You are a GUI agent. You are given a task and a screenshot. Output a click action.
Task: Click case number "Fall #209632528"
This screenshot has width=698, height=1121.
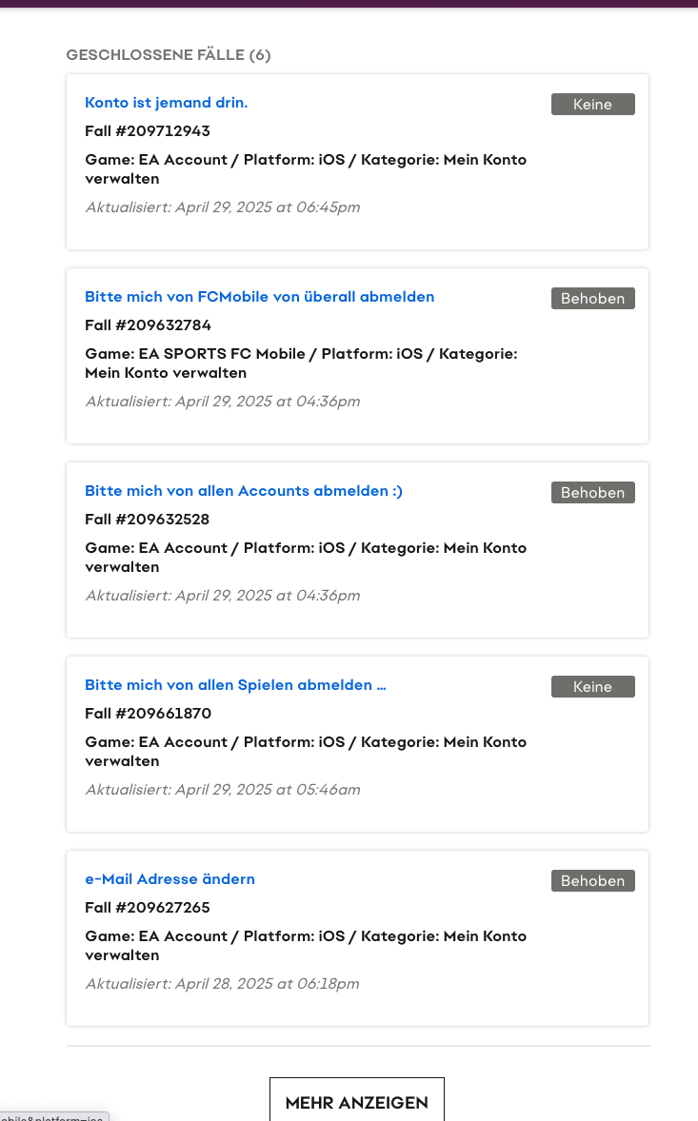click(147, 520)
